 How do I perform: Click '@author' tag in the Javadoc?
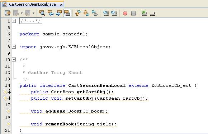(38, 73)
